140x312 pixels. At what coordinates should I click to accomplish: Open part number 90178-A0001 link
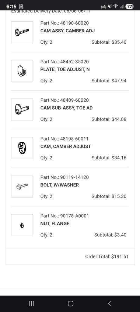(x=65, y=216)
